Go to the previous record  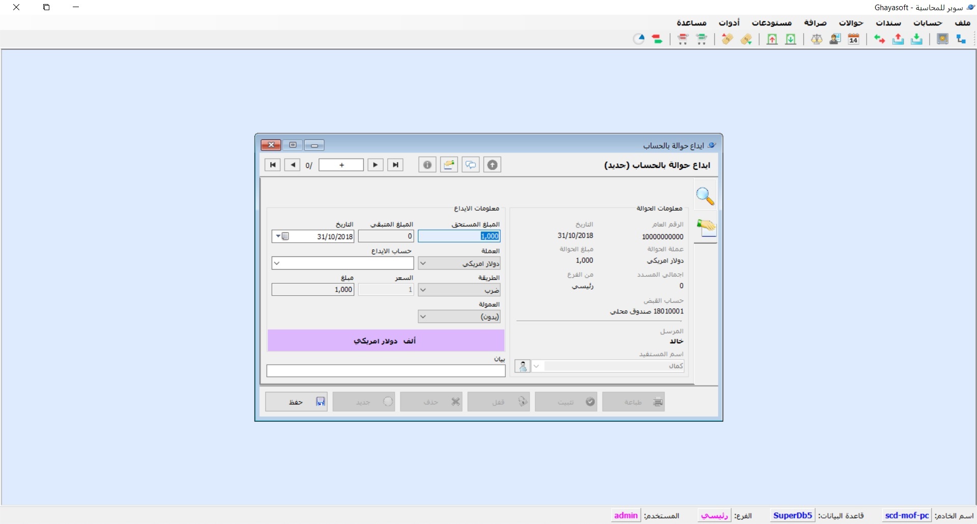(292, 165)
